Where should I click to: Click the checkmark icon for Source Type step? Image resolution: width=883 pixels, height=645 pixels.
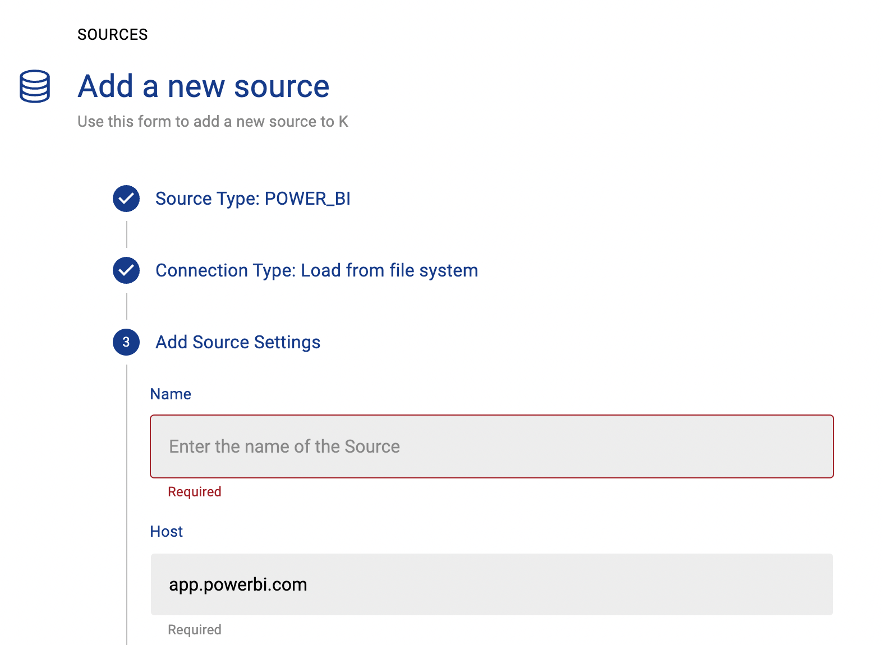[x=126, y=199]
